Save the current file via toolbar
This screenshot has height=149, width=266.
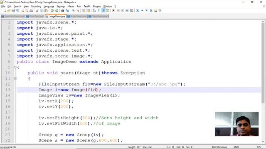[x=13, y=11]
